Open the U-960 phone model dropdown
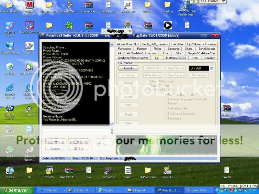Image resolution: width=259 pixels, height=194 pixels. tap(212, 68)
